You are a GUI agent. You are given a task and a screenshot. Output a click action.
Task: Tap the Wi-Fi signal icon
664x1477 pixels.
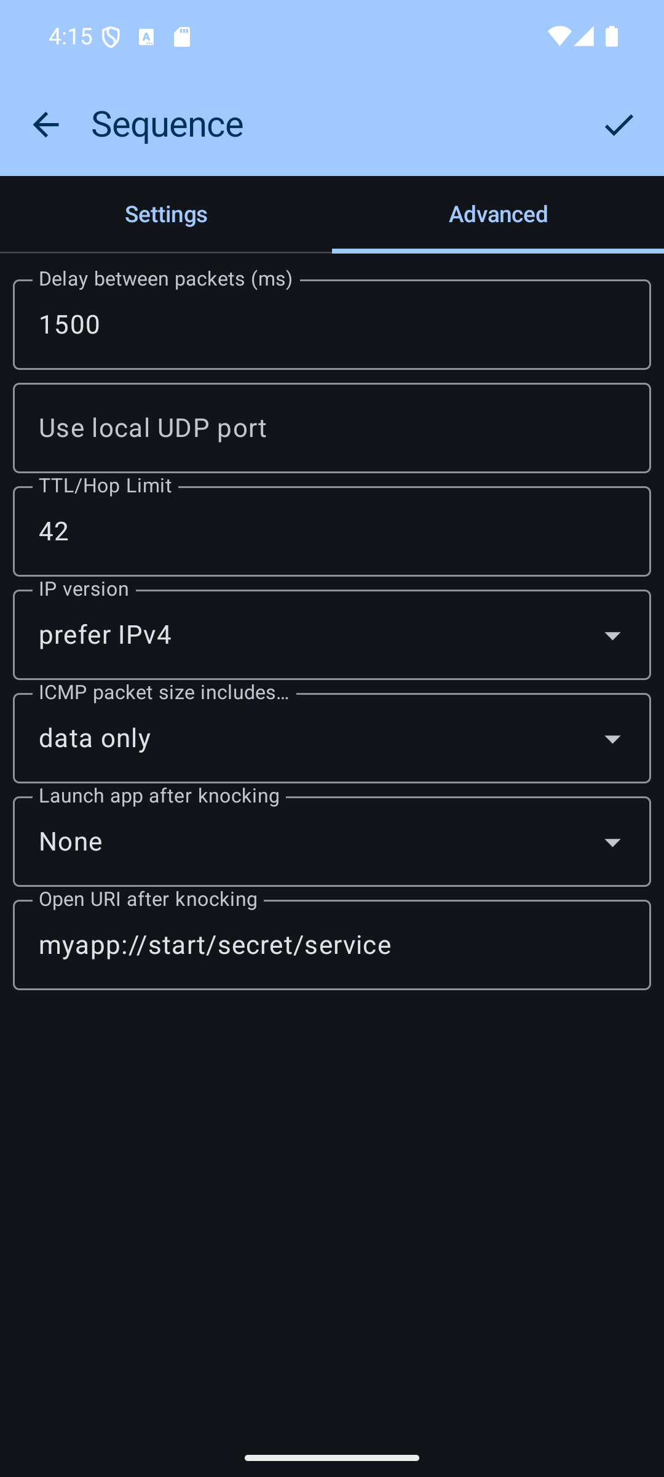click(x=559, y=36)
